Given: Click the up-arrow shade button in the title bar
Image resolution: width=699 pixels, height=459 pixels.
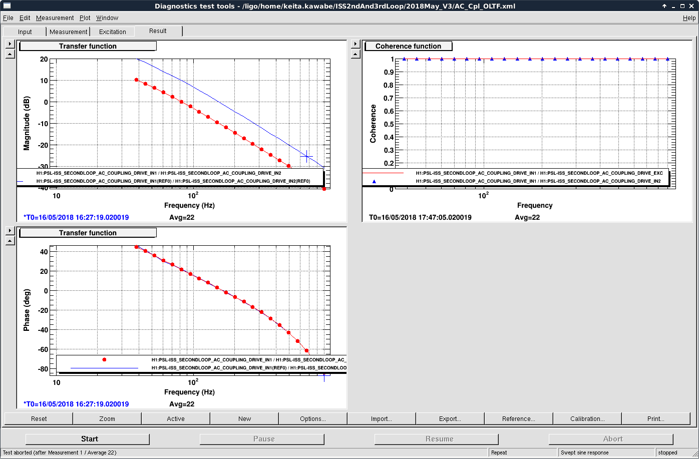Looking at the screenshot, I should (x=664, y=6).
